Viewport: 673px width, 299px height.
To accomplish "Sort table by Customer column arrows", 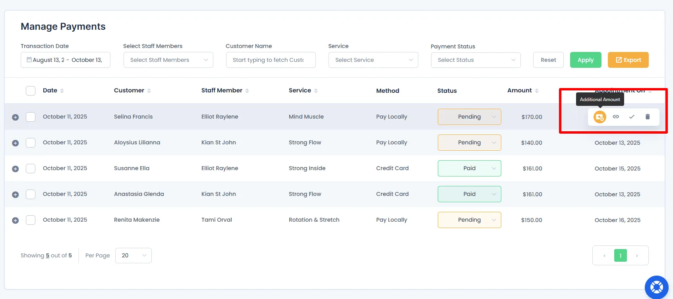I will coord(149,91).
